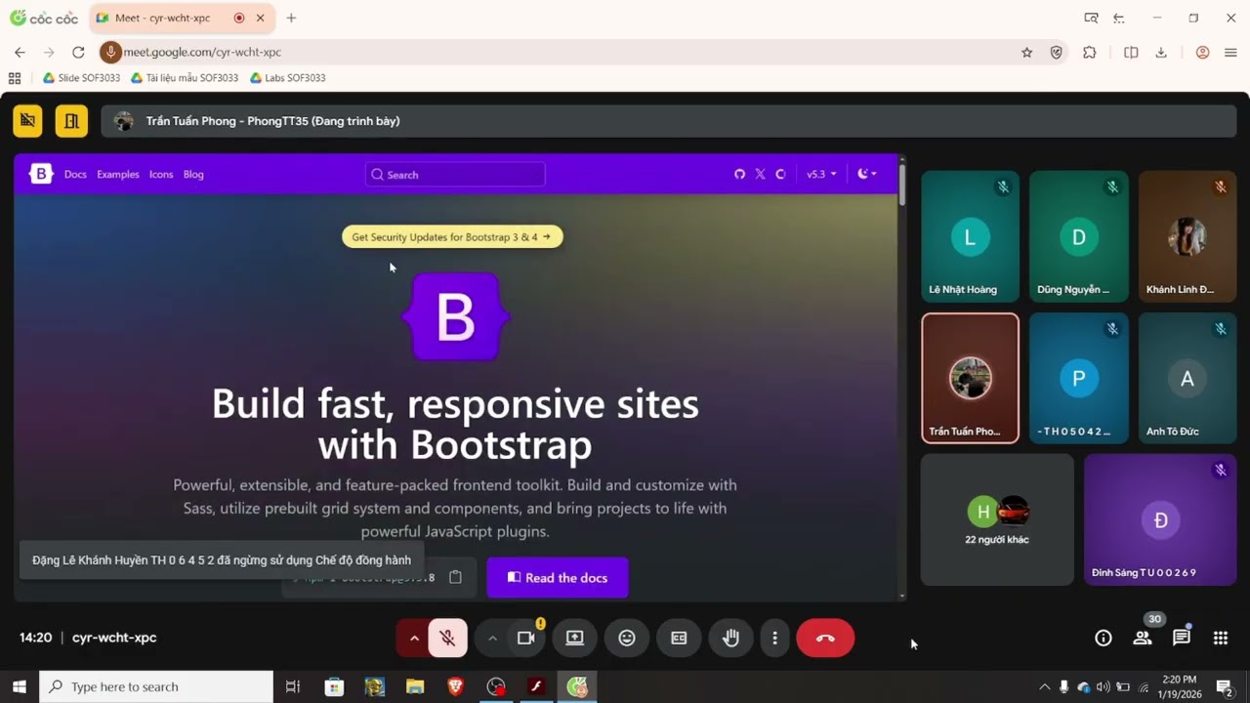Image resolution: width=1250 pixels, height=703 pixels.
Task: Open the Bootstrap v5.3 version dropdown
Action: tap(821, 174)
